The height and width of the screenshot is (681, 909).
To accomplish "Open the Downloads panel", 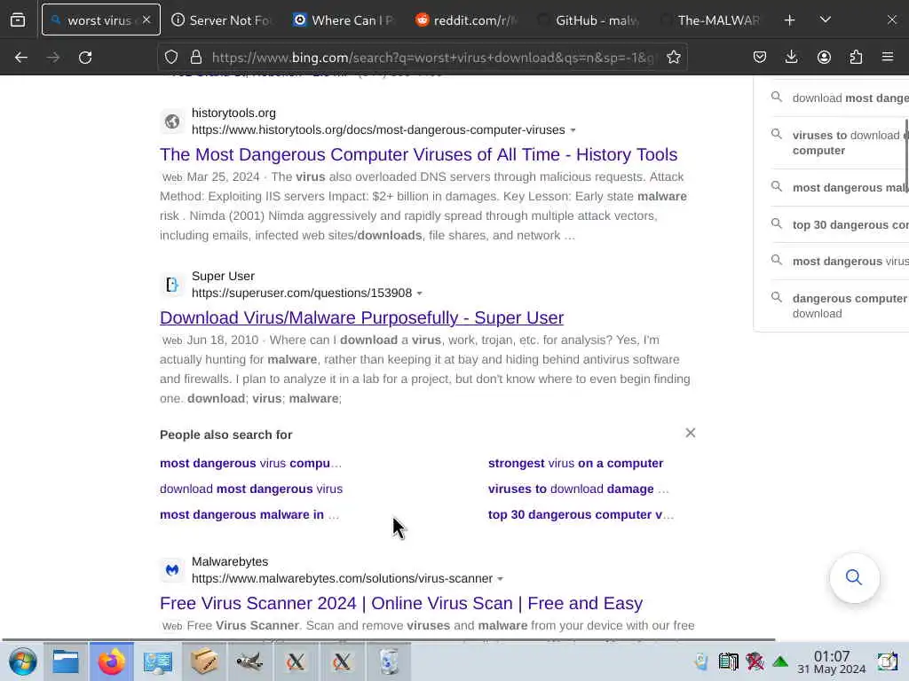I will (x=791, y=58).
